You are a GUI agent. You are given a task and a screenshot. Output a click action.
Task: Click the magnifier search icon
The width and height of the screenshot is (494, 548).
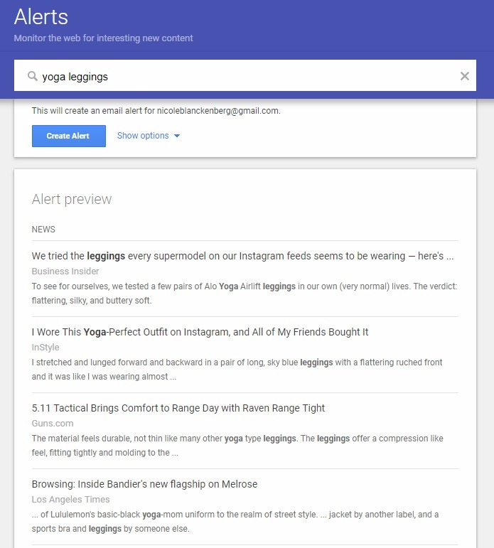click(33, 76)
